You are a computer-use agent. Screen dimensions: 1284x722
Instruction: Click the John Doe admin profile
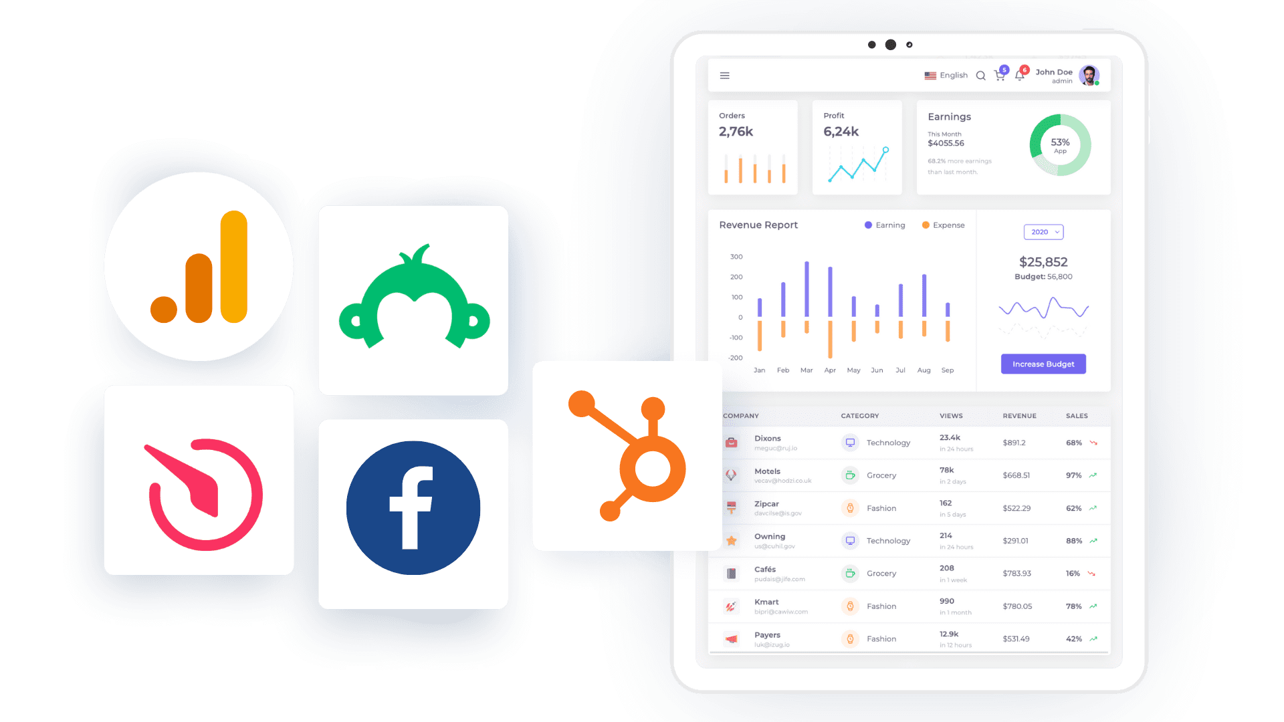click(x=1079, y=75)
